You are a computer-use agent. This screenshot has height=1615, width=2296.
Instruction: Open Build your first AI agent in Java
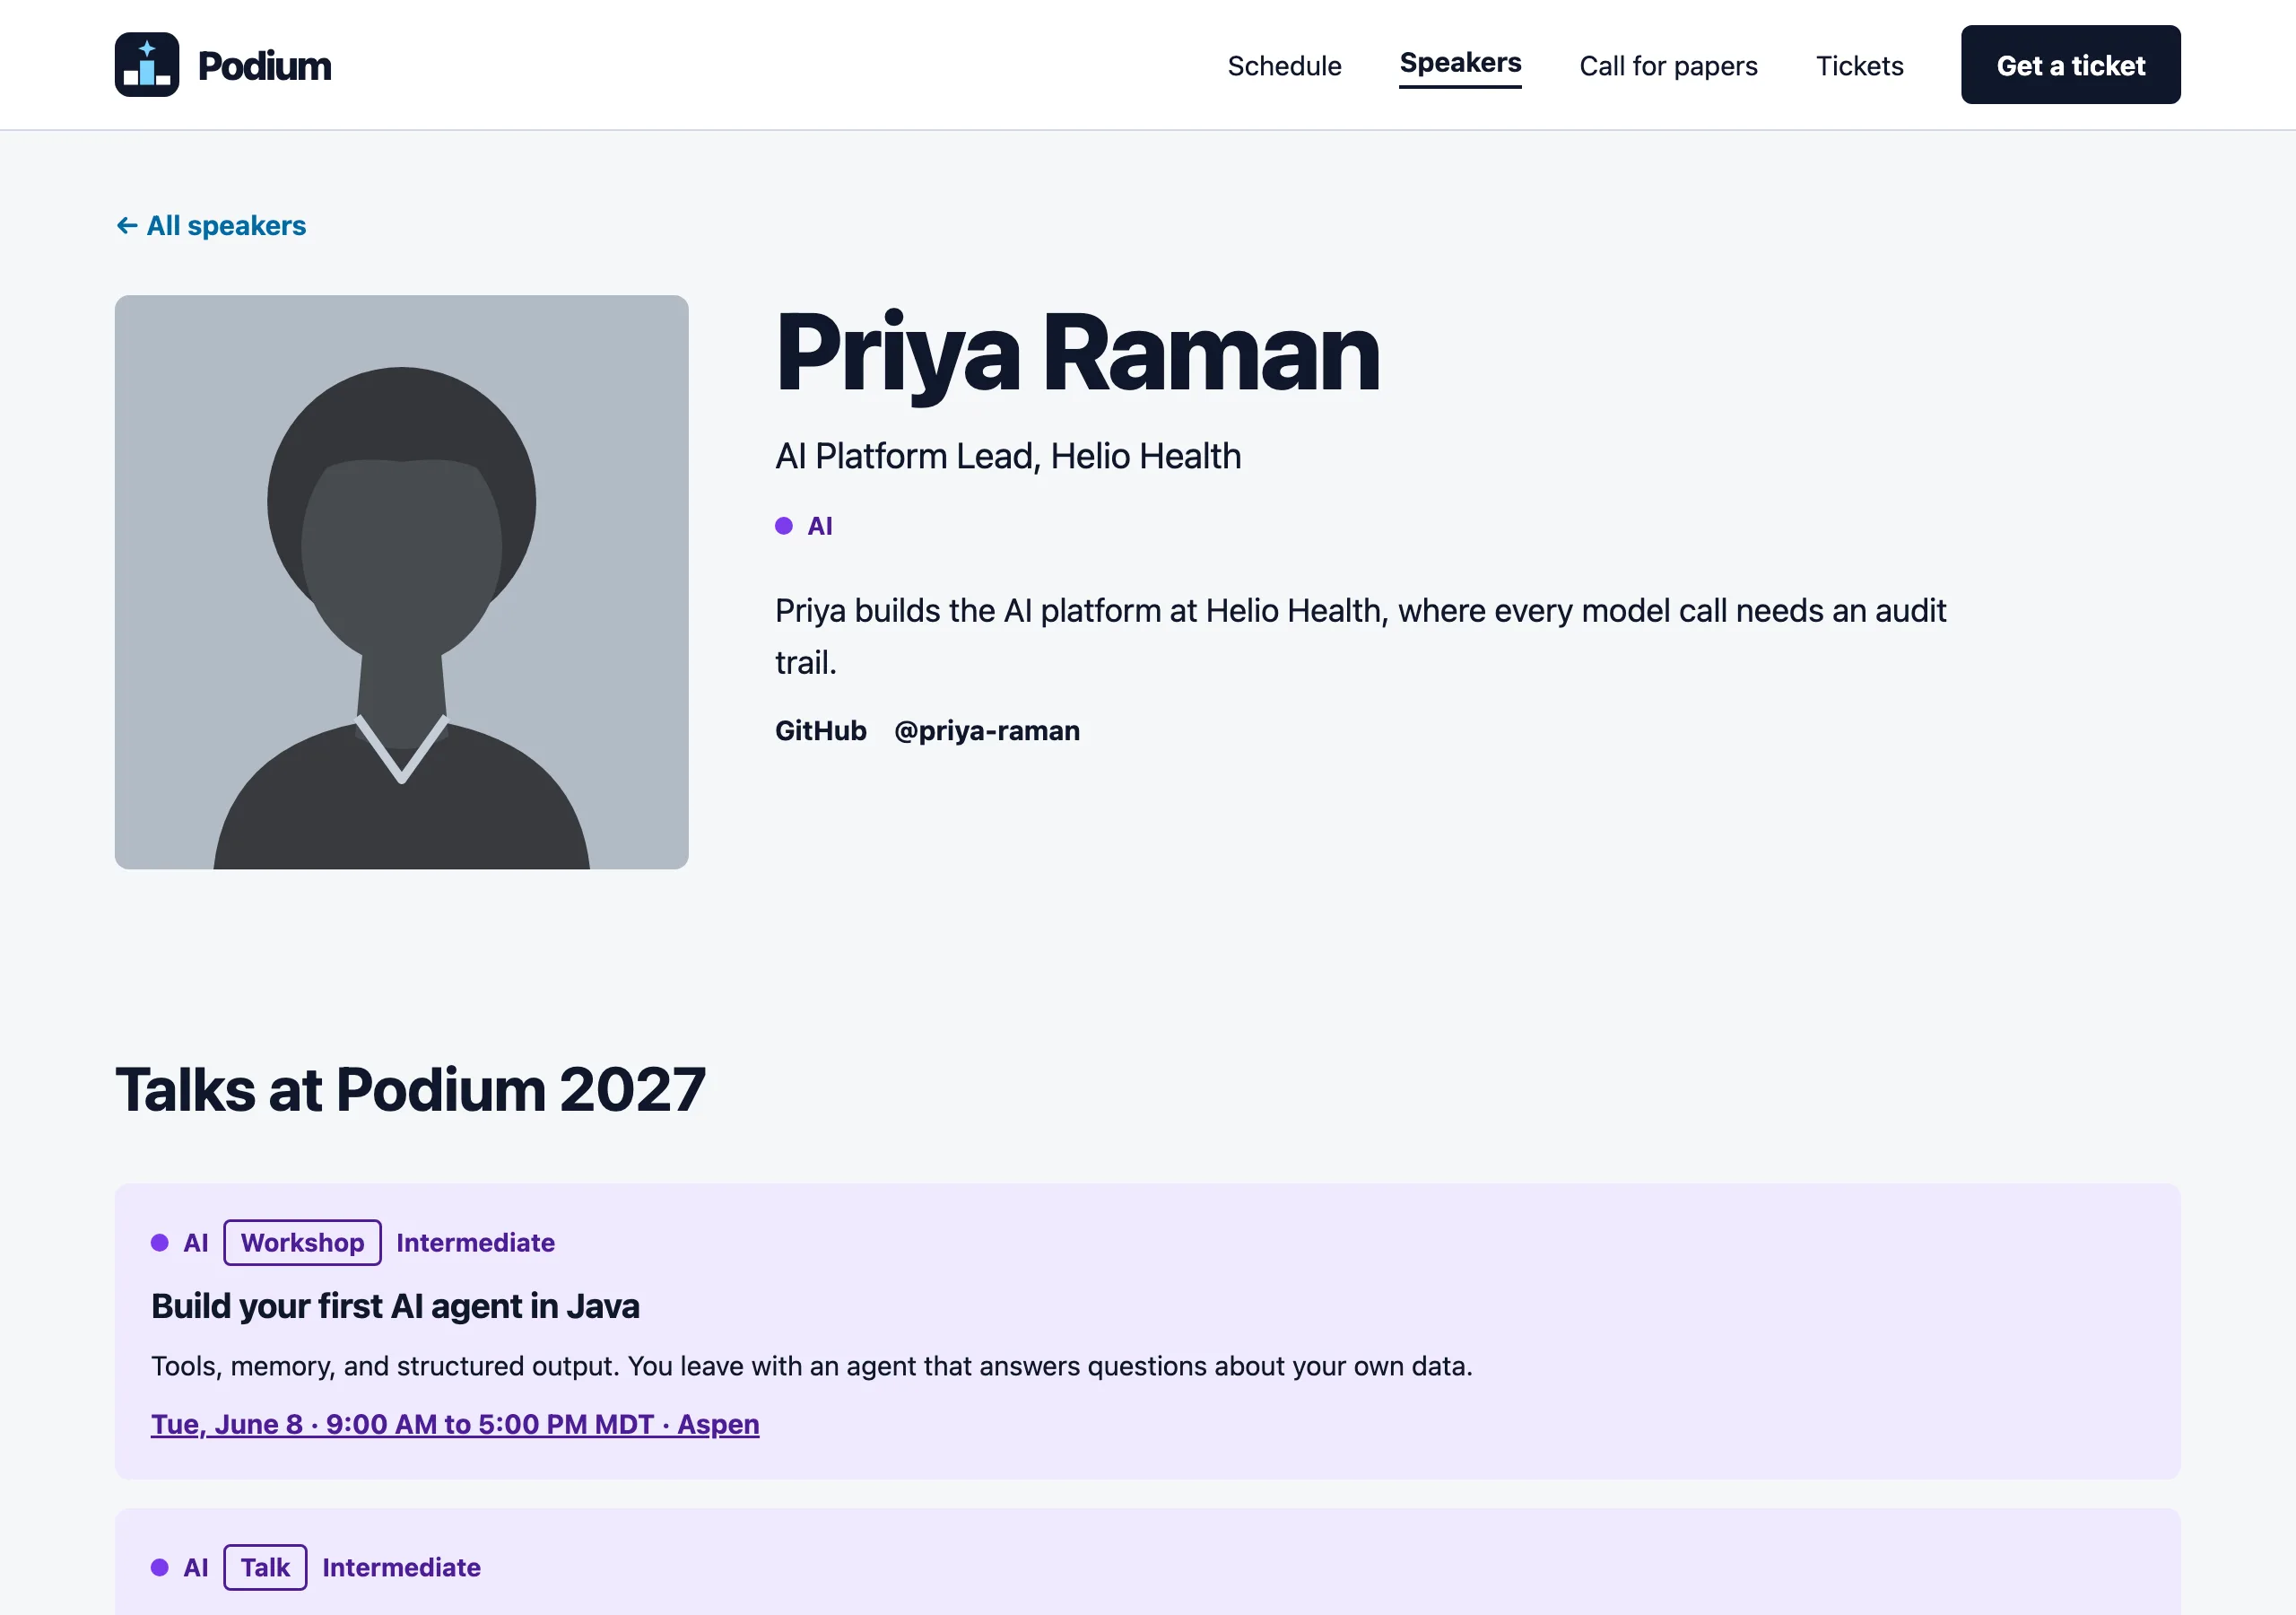coord(395,1305)
